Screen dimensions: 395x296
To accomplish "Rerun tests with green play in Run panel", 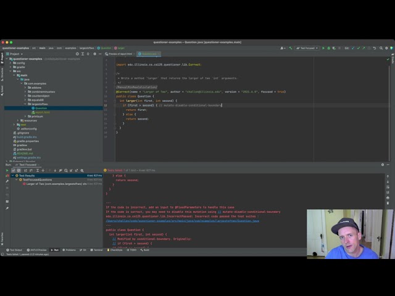I will [x=7, y=170].
